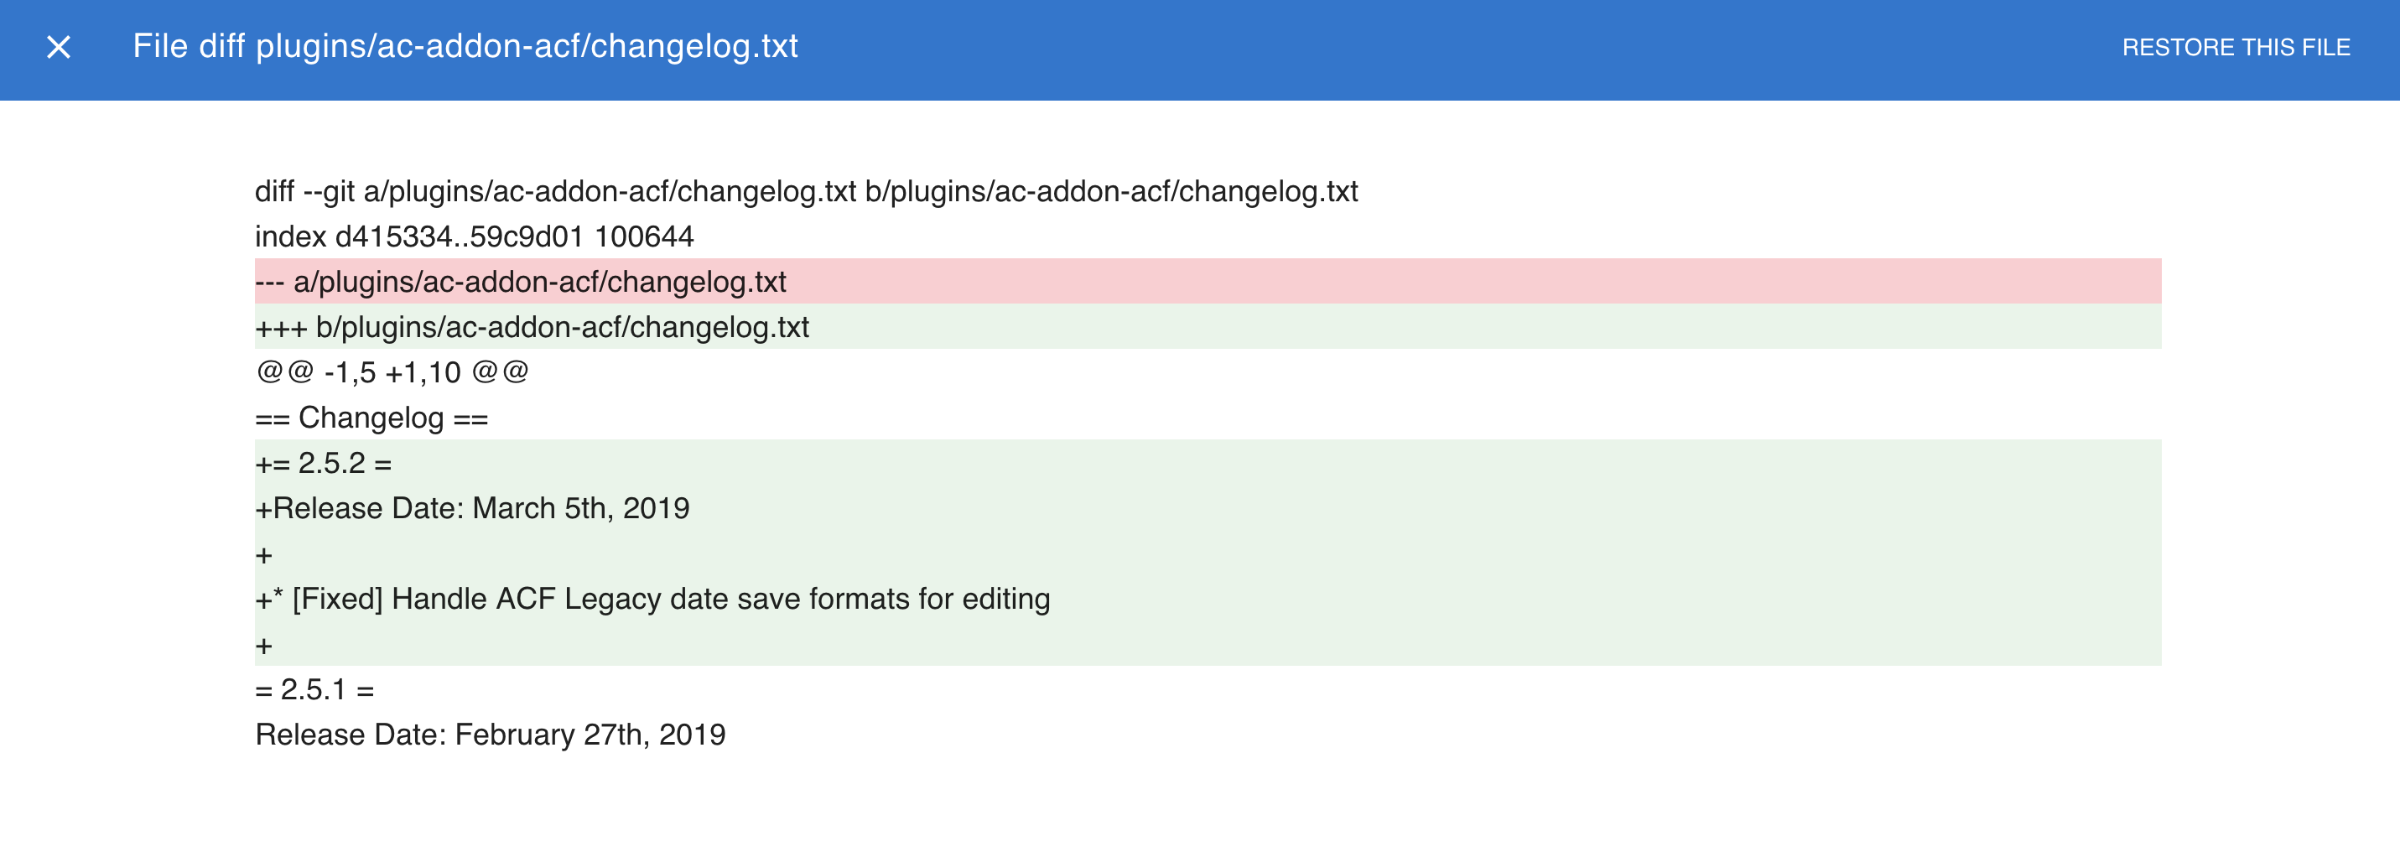Select the diff --git header line
Image resolution: width=2400 pixels, height=862 pixels.
coord(806,191)
